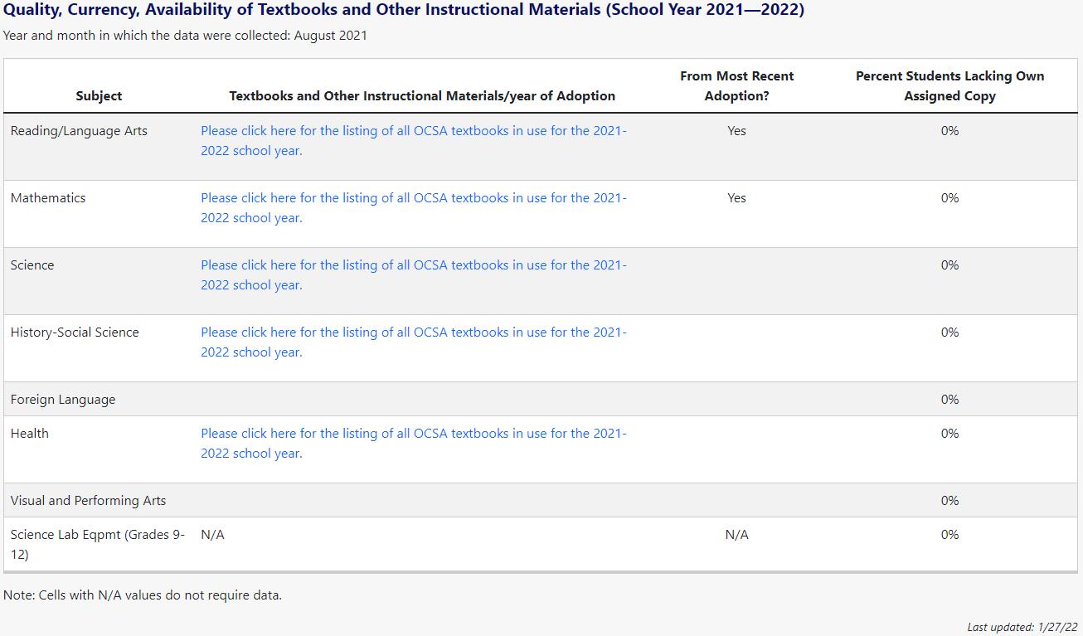Click the Yes value in Reading/Language Arts row

click(736, 131)
